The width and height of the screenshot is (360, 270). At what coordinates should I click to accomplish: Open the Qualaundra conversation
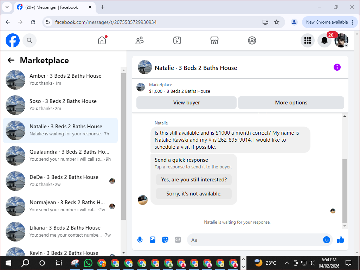[x=60, y=156]
